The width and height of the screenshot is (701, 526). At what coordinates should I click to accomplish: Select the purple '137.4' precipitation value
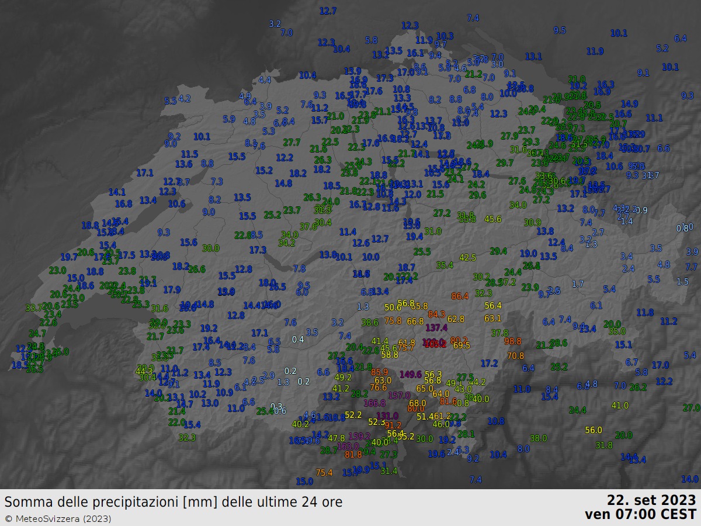pos(436,327)
